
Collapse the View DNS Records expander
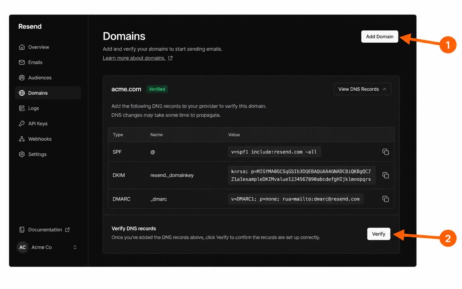pos(362,89)
